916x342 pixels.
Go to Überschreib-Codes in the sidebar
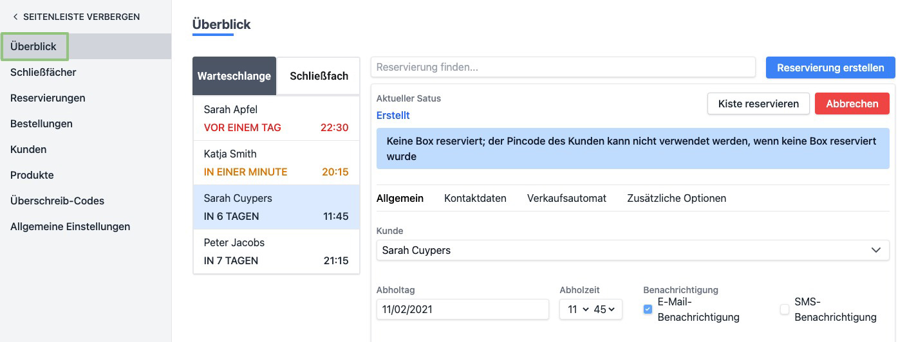coord(57,201)
